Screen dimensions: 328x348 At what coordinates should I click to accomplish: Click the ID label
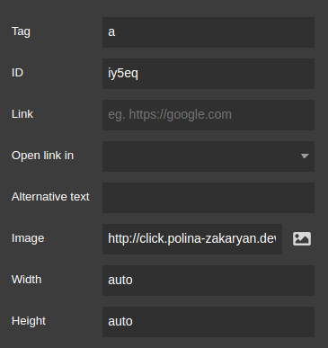17,73
